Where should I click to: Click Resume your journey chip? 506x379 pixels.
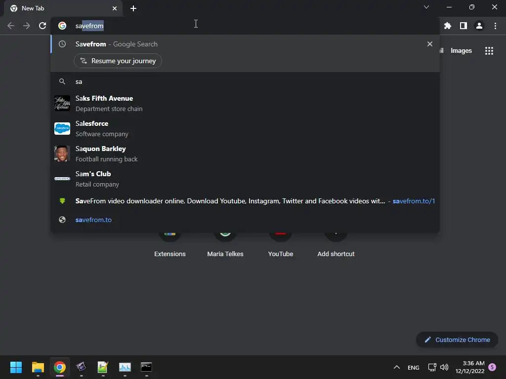(118, 61)
